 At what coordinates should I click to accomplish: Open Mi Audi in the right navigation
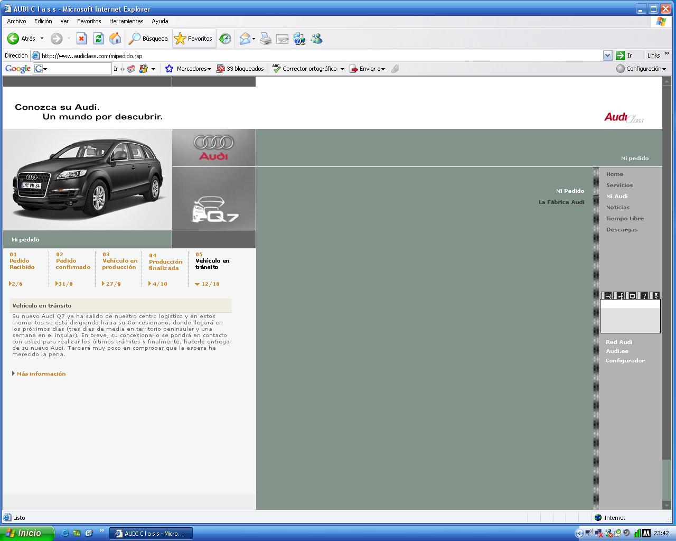point(617,197)
